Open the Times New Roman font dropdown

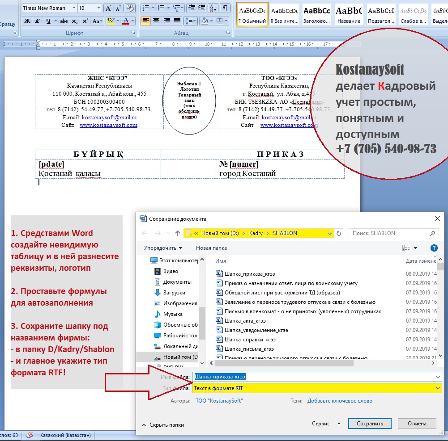click(x=74, y=8)
